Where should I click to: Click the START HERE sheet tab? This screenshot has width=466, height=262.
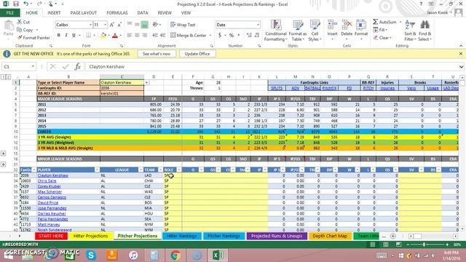pyautogui.click(x=51, y=236)
